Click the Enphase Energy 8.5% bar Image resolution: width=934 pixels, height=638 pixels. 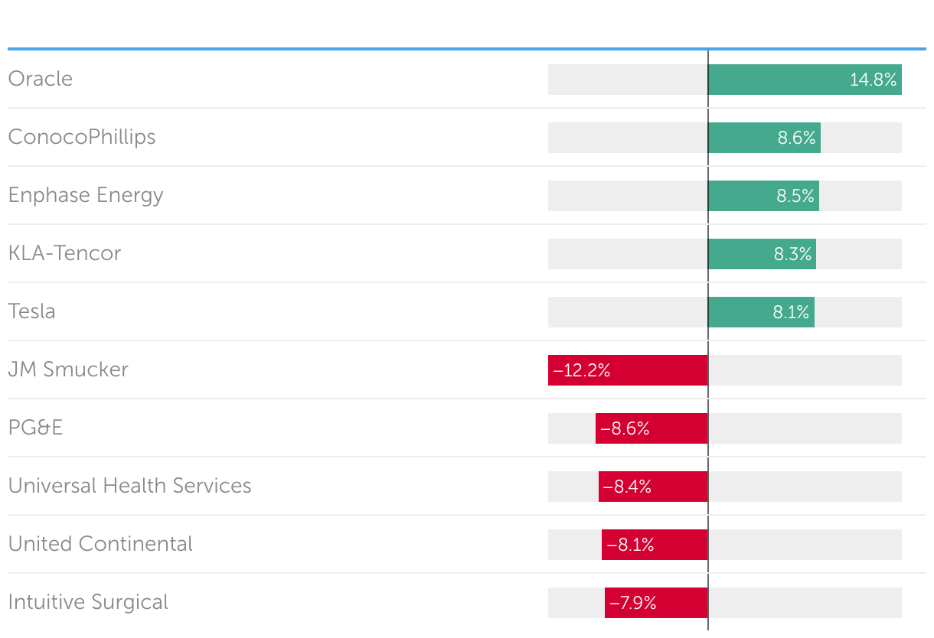[x=763, y=196]
